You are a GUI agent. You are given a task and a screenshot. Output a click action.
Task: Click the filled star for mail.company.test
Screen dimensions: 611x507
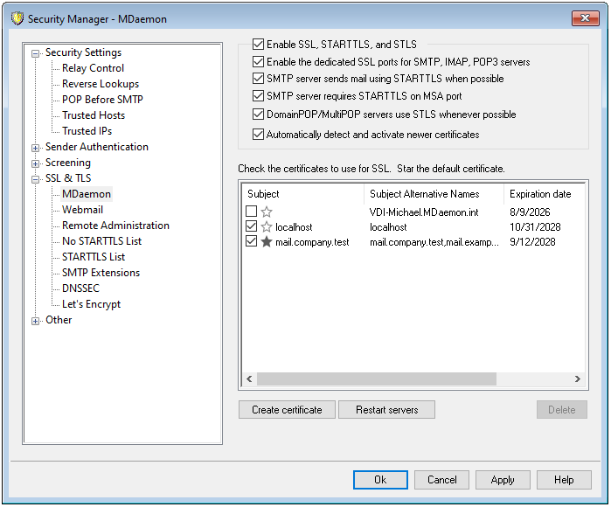(267, 242)
